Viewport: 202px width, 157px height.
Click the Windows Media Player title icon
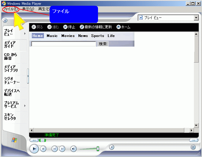(x=4, y=3)
